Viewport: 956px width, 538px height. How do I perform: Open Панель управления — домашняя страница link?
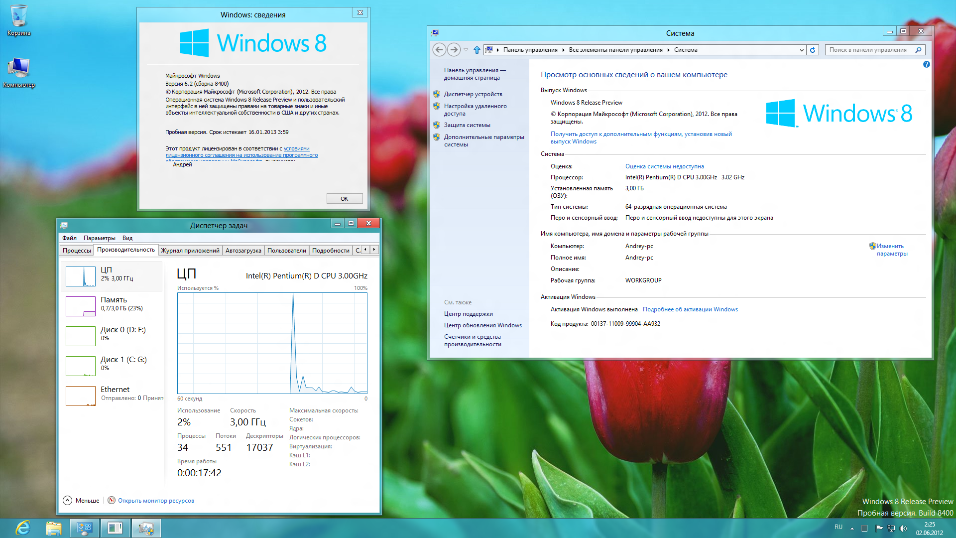click(x=475, y=74)
